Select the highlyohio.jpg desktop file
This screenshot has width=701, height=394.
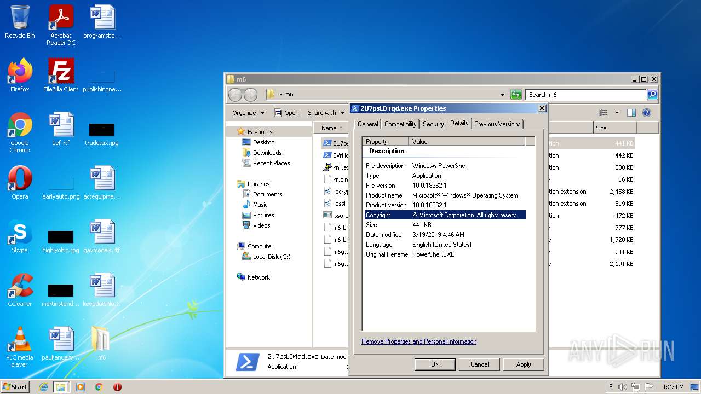[x=61, y=241]
